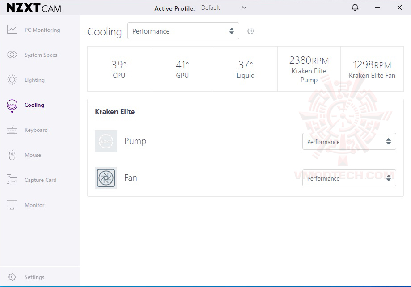Click the Lighting sun icon
Viewport: 411px width, 287px height.
(12, 80)
